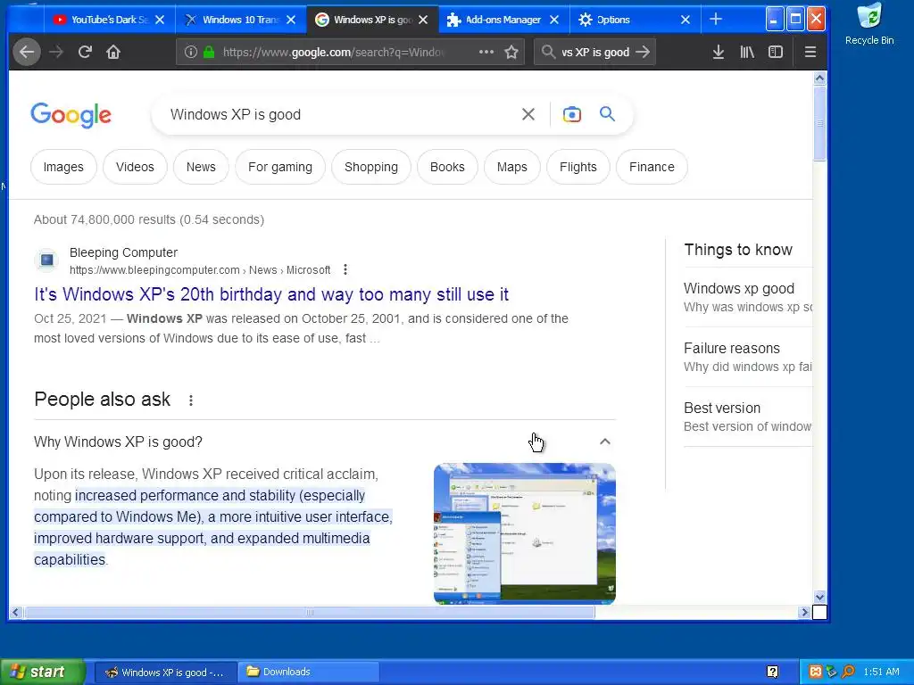Open the Firefox home page icon
This screenshot has height=685, width=914.
coord(113,52)
